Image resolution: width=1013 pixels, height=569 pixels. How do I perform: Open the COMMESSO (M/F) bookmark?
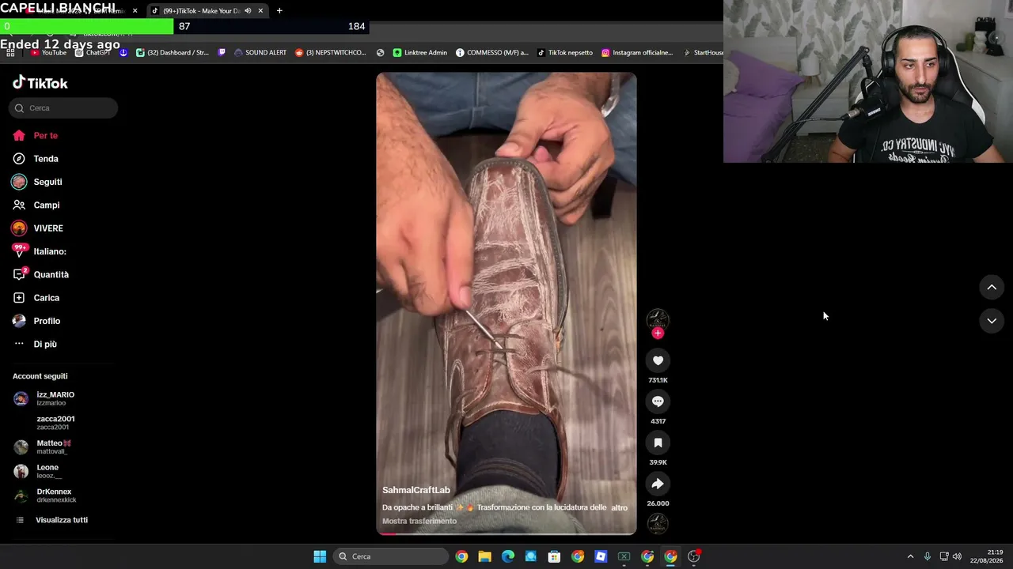(492, 53)
